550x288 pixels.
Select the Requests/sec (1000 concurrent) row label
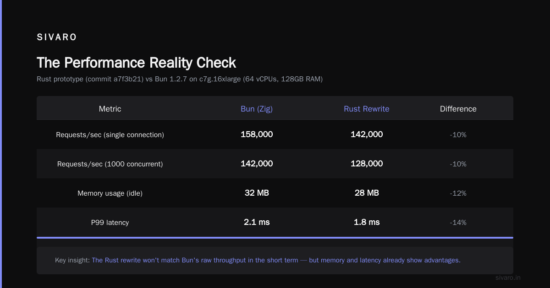[x=110, y=164]
